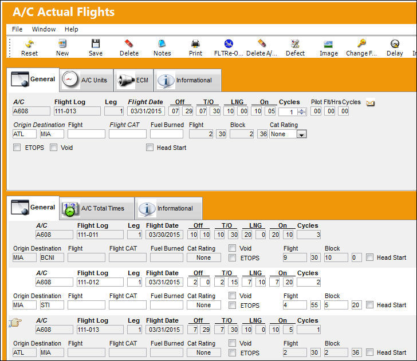
Task: Click the empty Flight CAT field in top form
Action: click(x=128, y=134)
